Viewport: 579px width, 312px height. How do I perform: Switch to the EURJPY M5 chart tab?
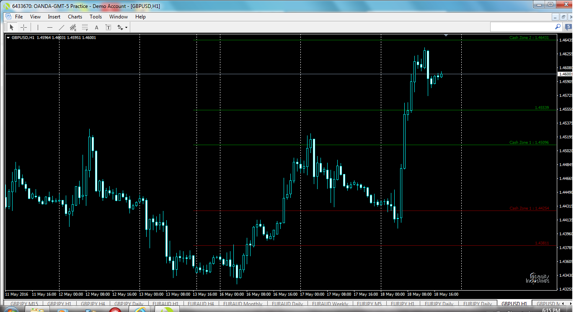click(x=369, y=304)
